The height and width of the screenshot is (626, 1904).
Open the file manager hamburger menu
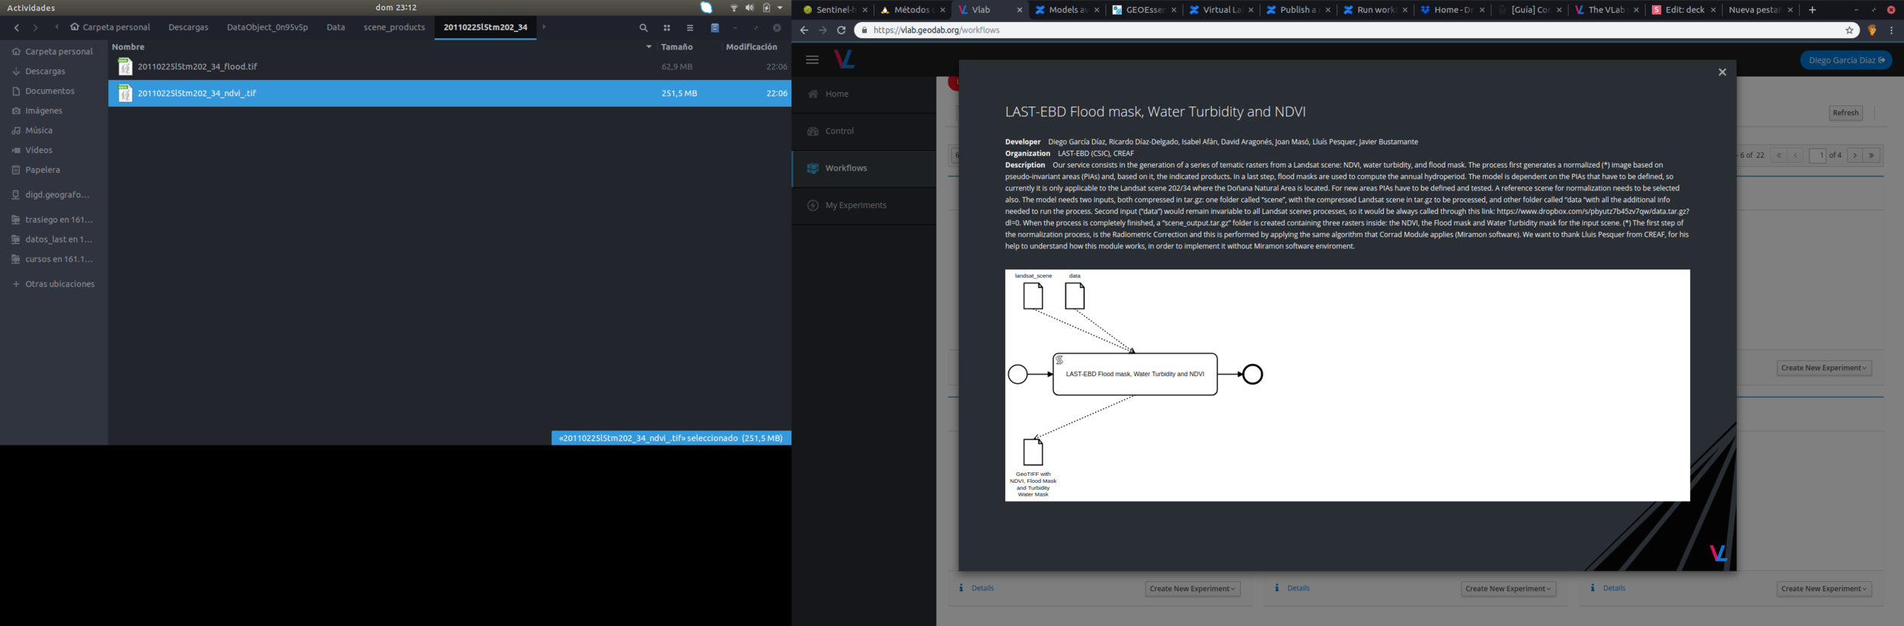(x=689, y=27)
